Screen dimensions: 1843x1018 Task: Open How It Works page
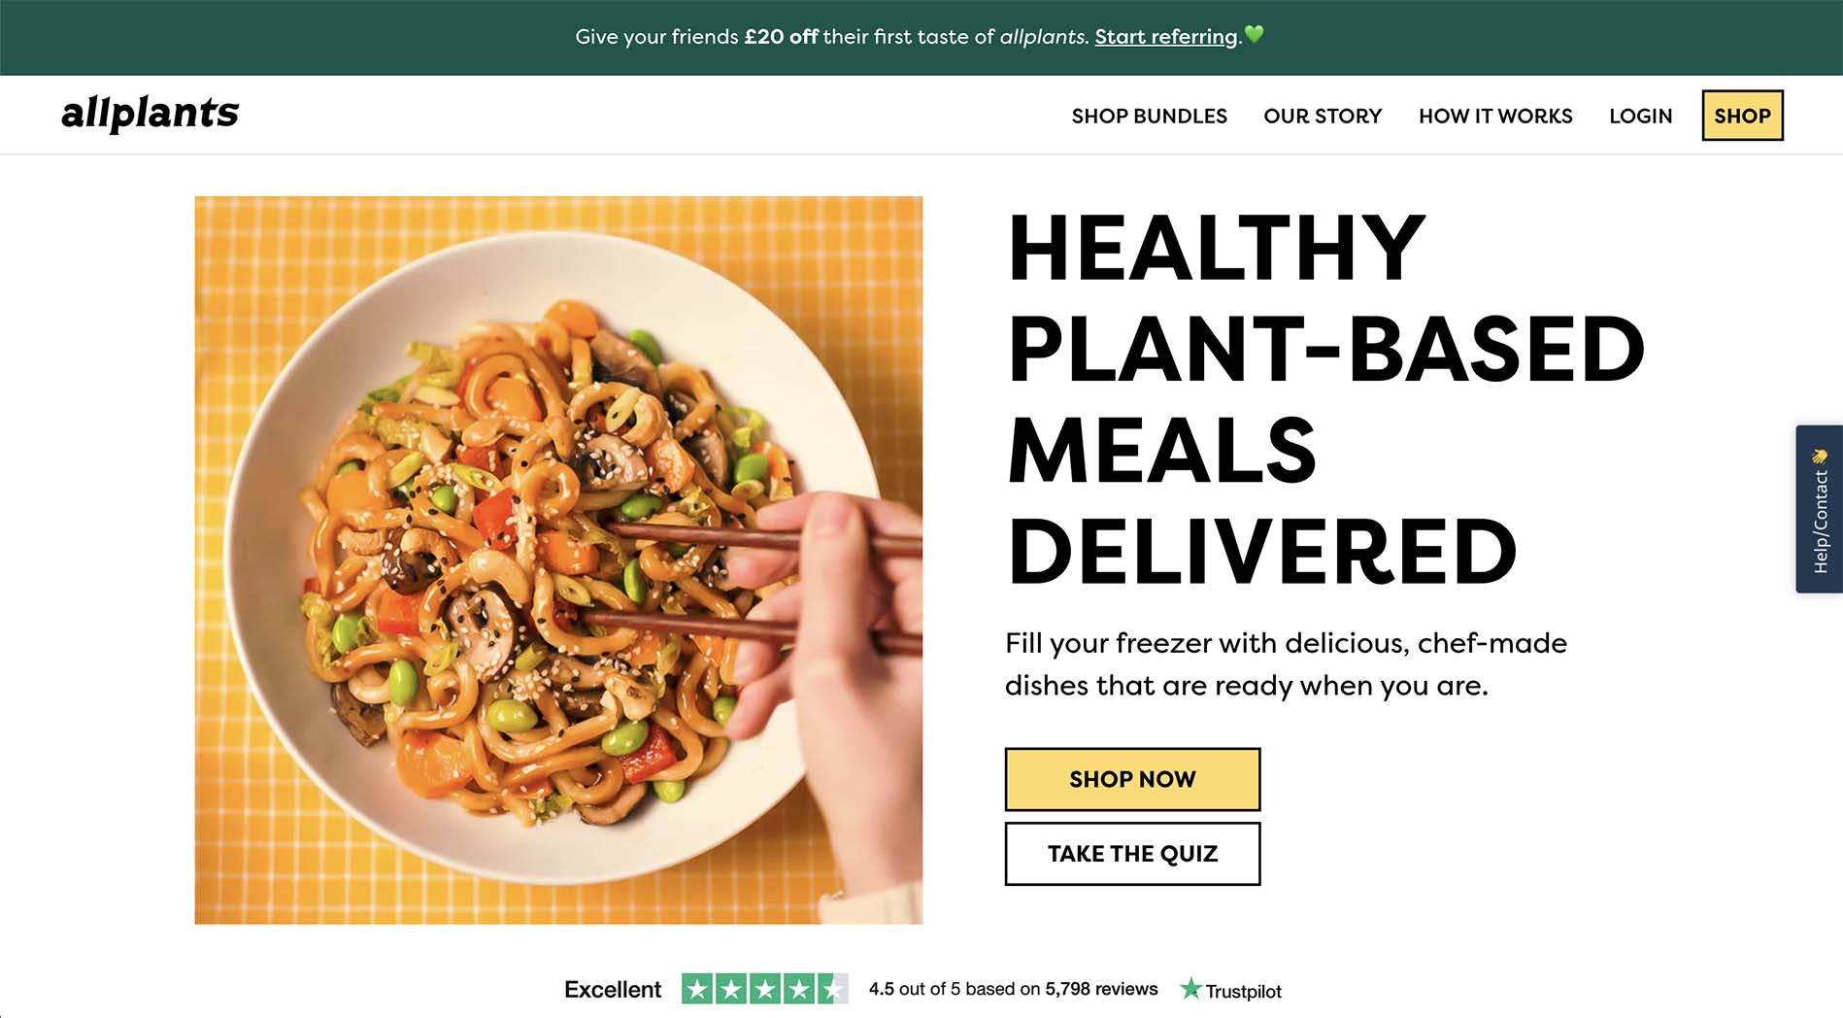(x=1495, y=116)
